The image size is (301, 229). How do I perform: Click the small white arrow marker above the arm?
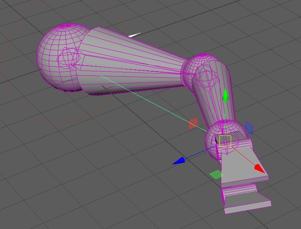click(134, 35)
